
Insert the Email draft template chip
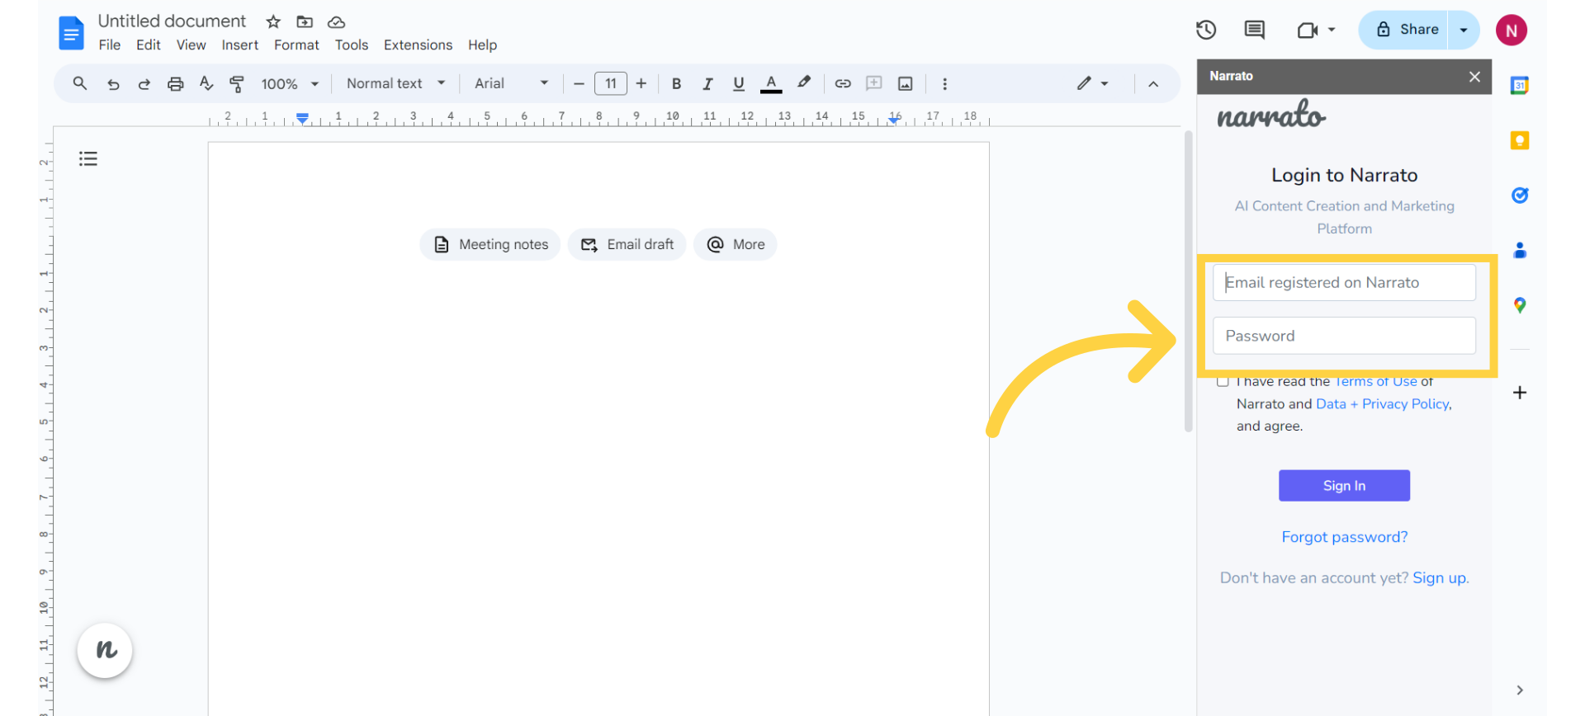pos(627,245)
